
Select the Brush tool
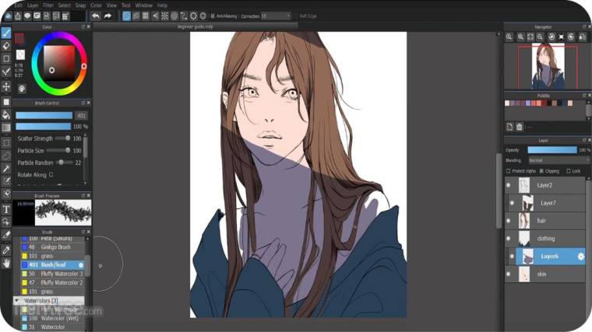click(6, 33)
